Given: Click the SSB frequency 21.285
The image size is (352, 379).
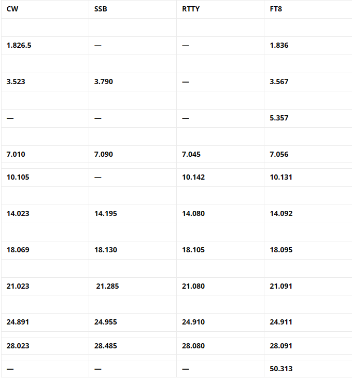Looking at the screenshot, I should (x=107, y=286).
